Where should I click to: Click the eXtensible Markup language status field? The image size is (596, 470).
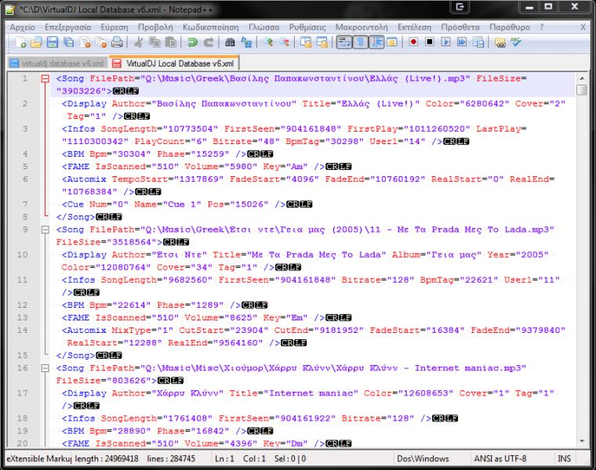click(39, 458)
